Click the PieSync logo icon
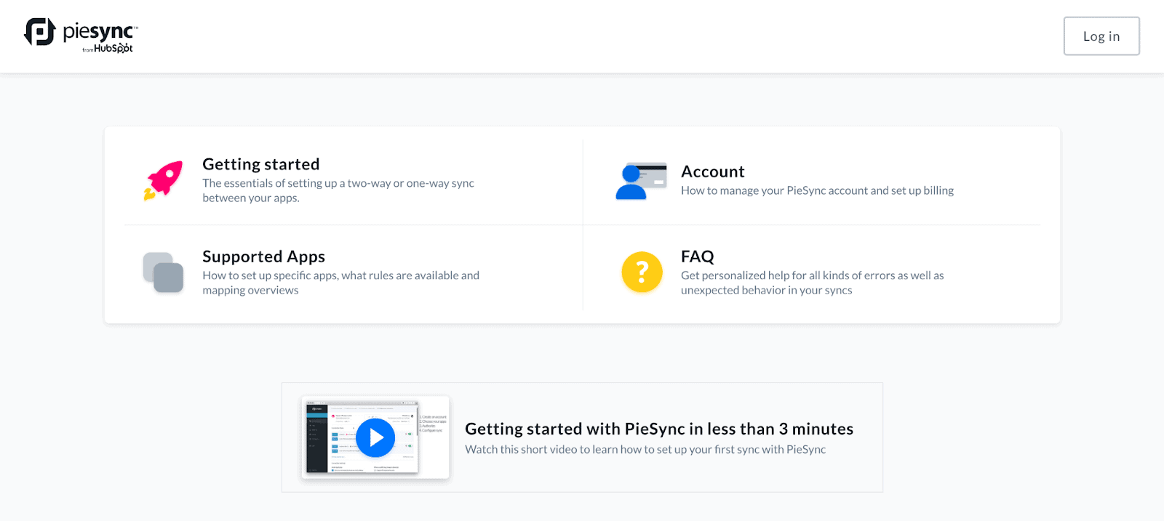 point(40,32)
